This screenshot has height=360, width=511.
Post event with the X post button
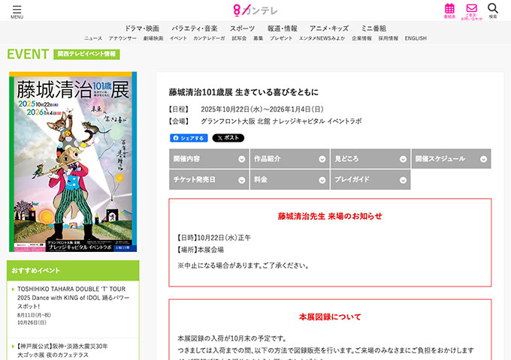tap(228, 138)
